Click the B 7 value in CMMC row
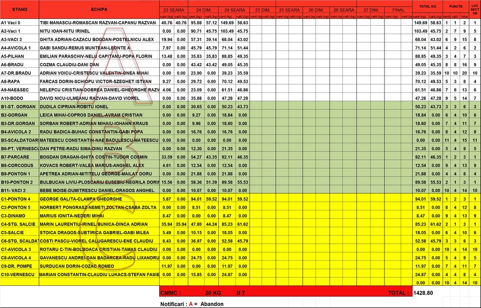Screen dimensions: 481x308 (x=241, y=293)
